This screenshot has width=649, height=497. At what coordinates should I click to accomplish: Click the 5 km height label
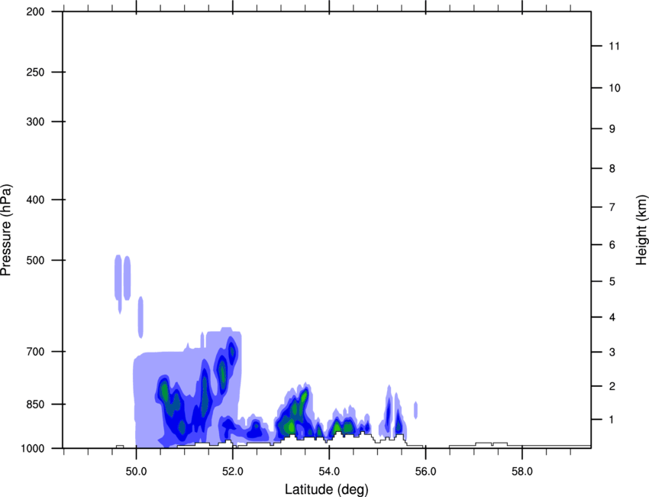612,281
